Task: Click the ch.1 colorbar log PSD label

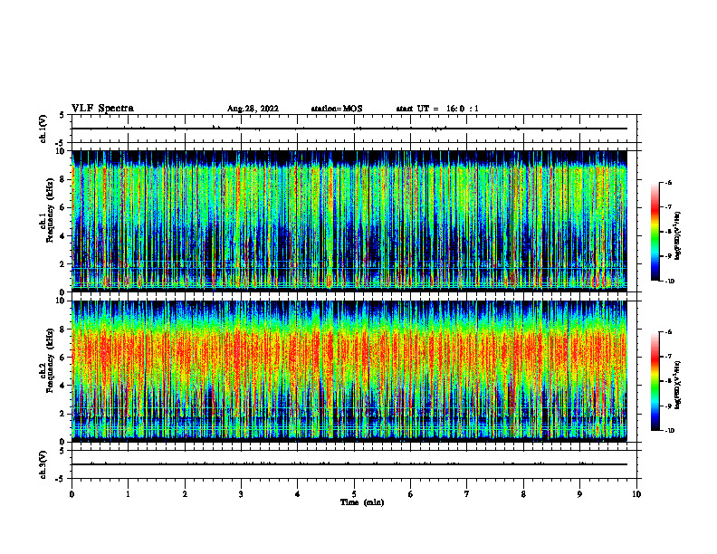Action: click(x=677, y=235)
